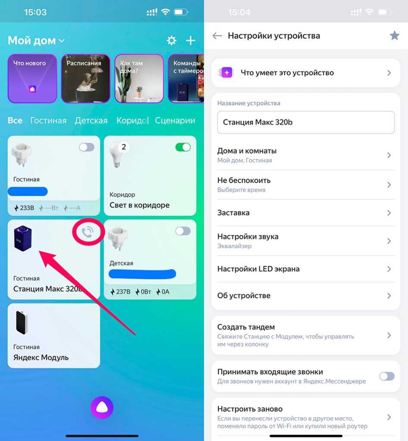Open the Станция Макс 320b speaker card
This screenshot has height=441, width=408.
(x=54, y=259)
